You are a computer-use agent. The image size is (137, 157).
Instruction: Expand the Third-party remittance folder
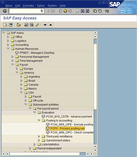[x=39, y=136]
